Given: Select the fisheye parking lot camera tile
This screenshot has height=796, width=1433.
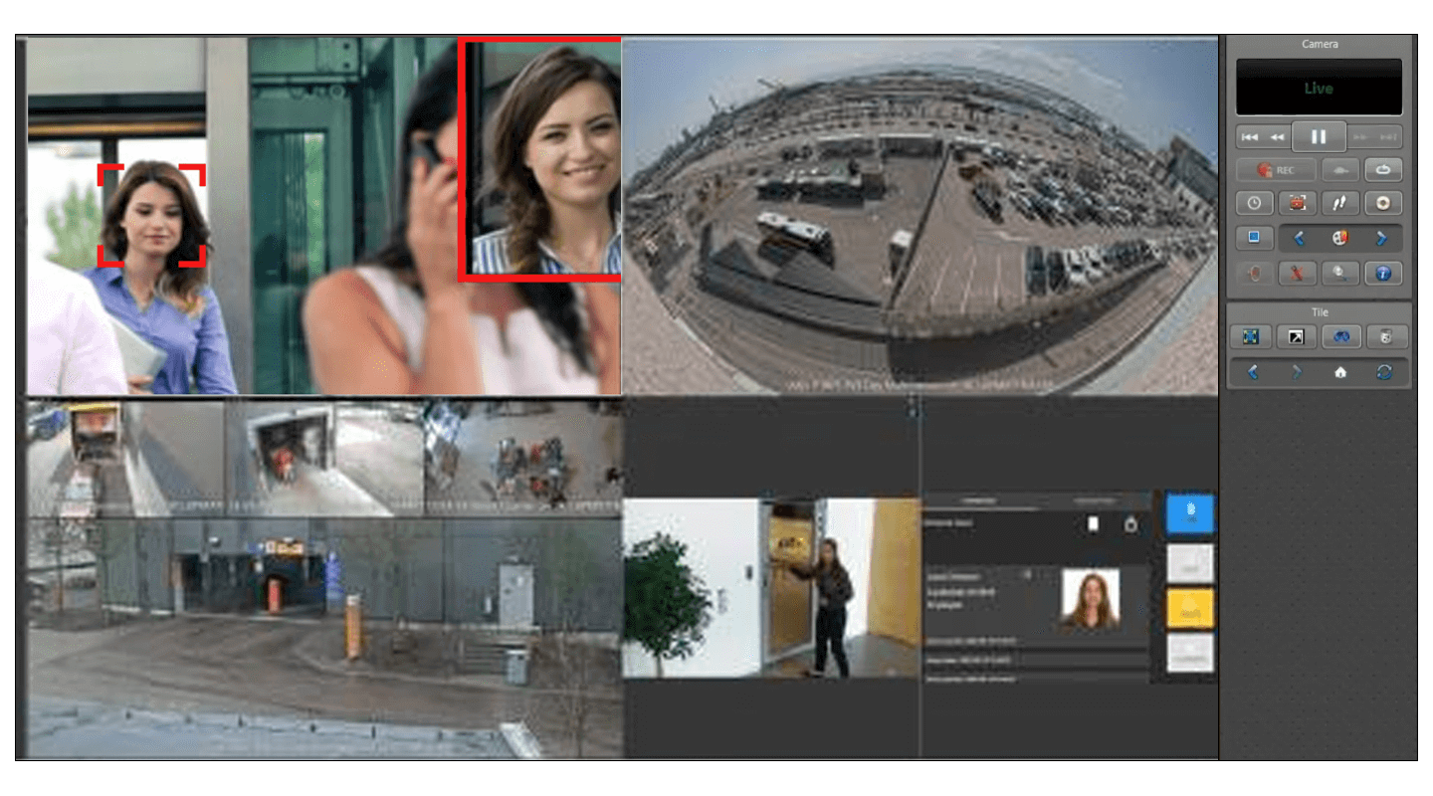Looking at the screenshot, I should pyautogui.click(x=920, y=216).
